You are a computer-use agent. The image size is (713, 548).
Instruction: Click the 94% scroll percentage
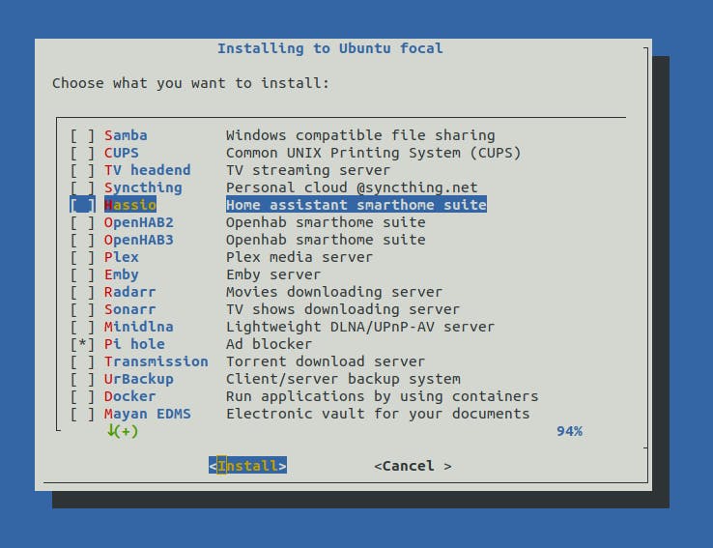pyautogui.click(x=569, y=431)
